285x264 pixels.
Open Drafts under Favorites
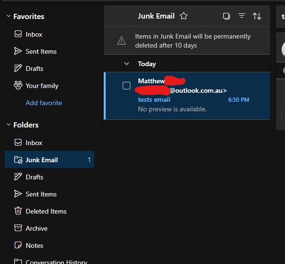pyautogui.click(x=49, y=68)
